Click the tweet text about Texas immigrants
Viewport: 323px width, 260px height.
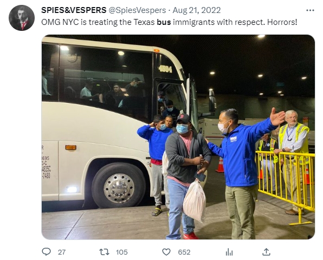tap(169, 22)
